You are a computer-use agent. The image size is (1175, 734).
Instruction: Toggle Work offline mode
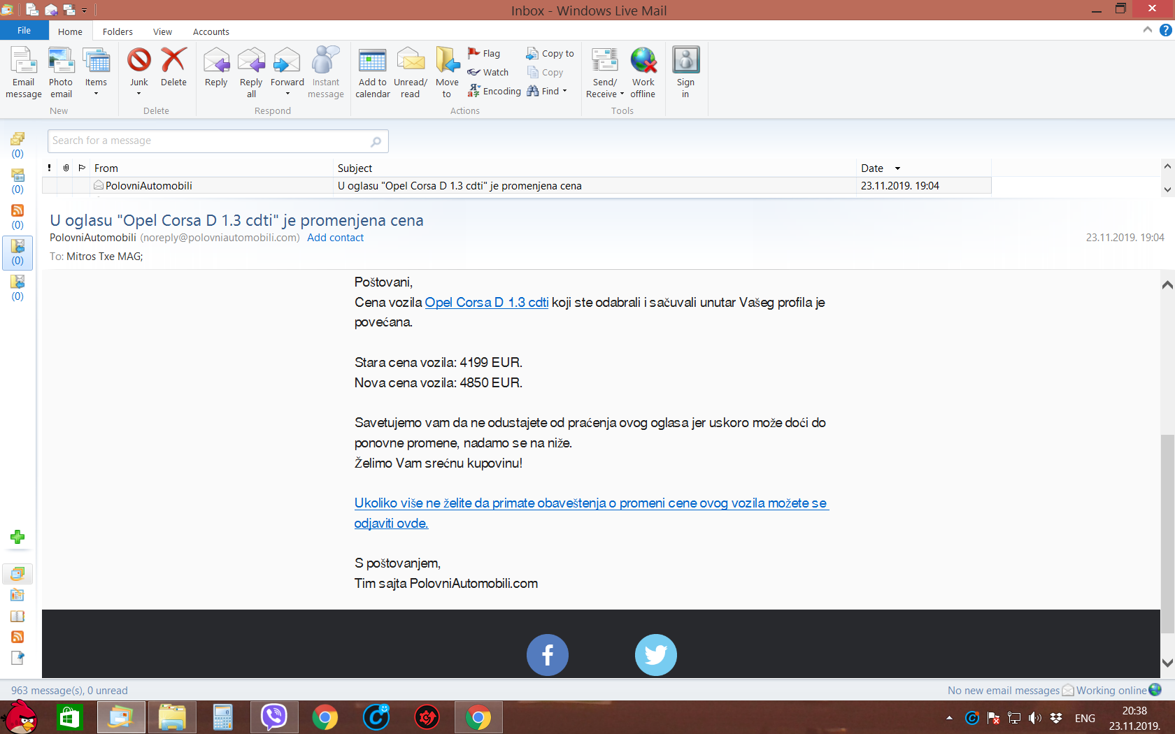click(x=643, y=73)
